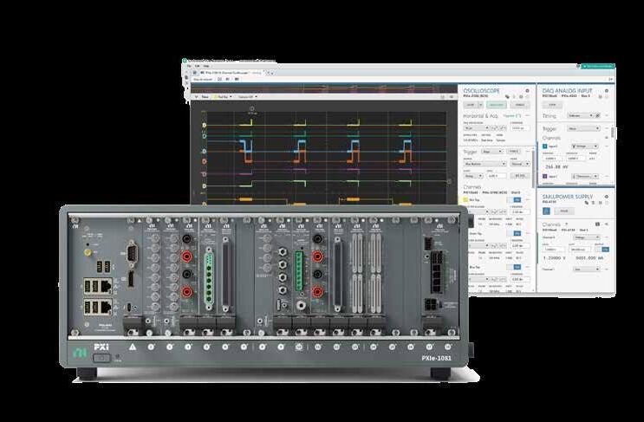Viewport: 644px width, 422px height.
Task: Toggle the DAQ Input 0 channel checkbox
Action: [x=545, y=146]
